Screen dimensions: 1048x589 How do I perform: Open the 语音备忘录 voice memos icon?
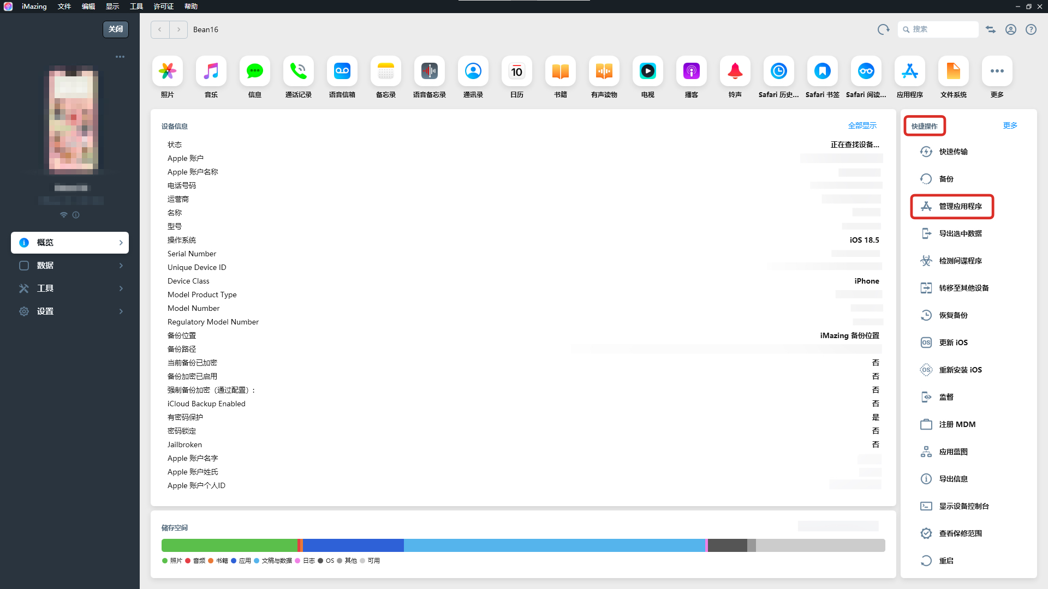coord(430,71)
